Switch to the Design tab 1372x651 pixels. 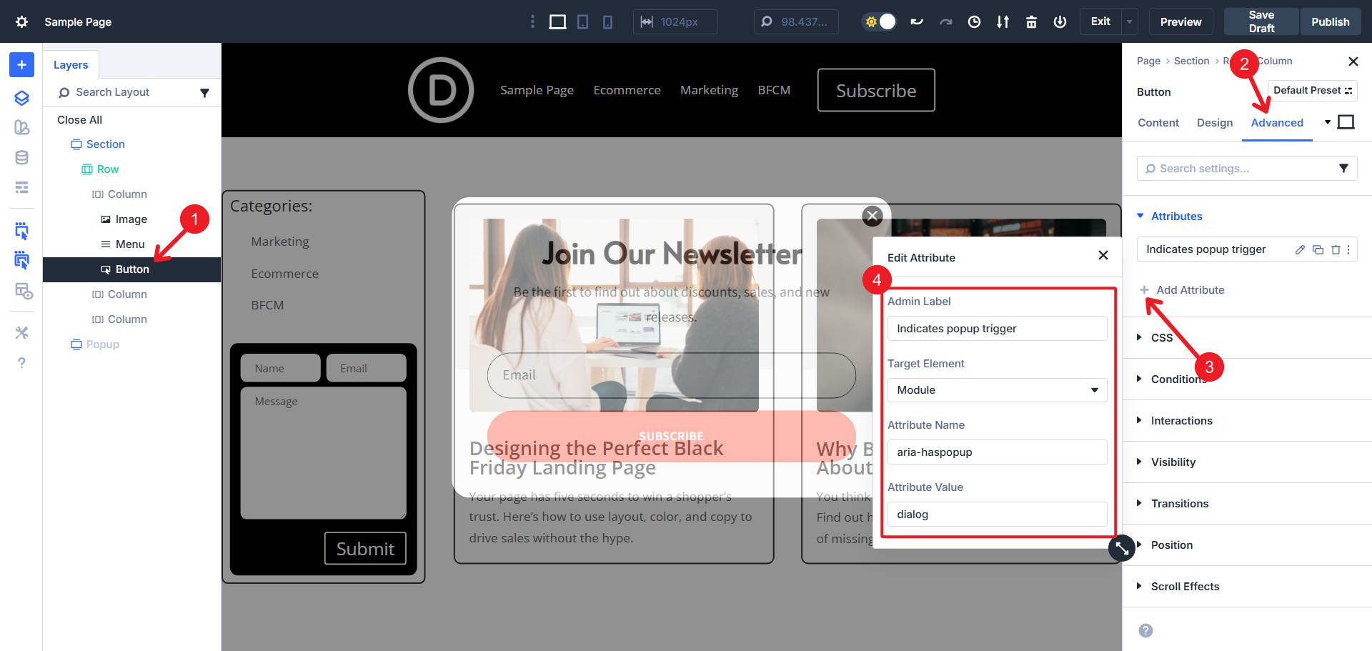(x=1214, y=123)
